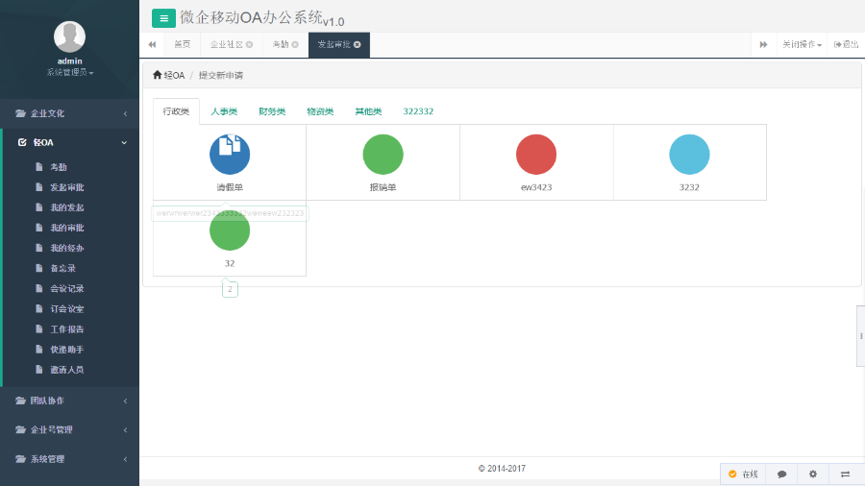Open the red ew3423 form circle
This screenshot has height=486, width=865.
[536, 155]
